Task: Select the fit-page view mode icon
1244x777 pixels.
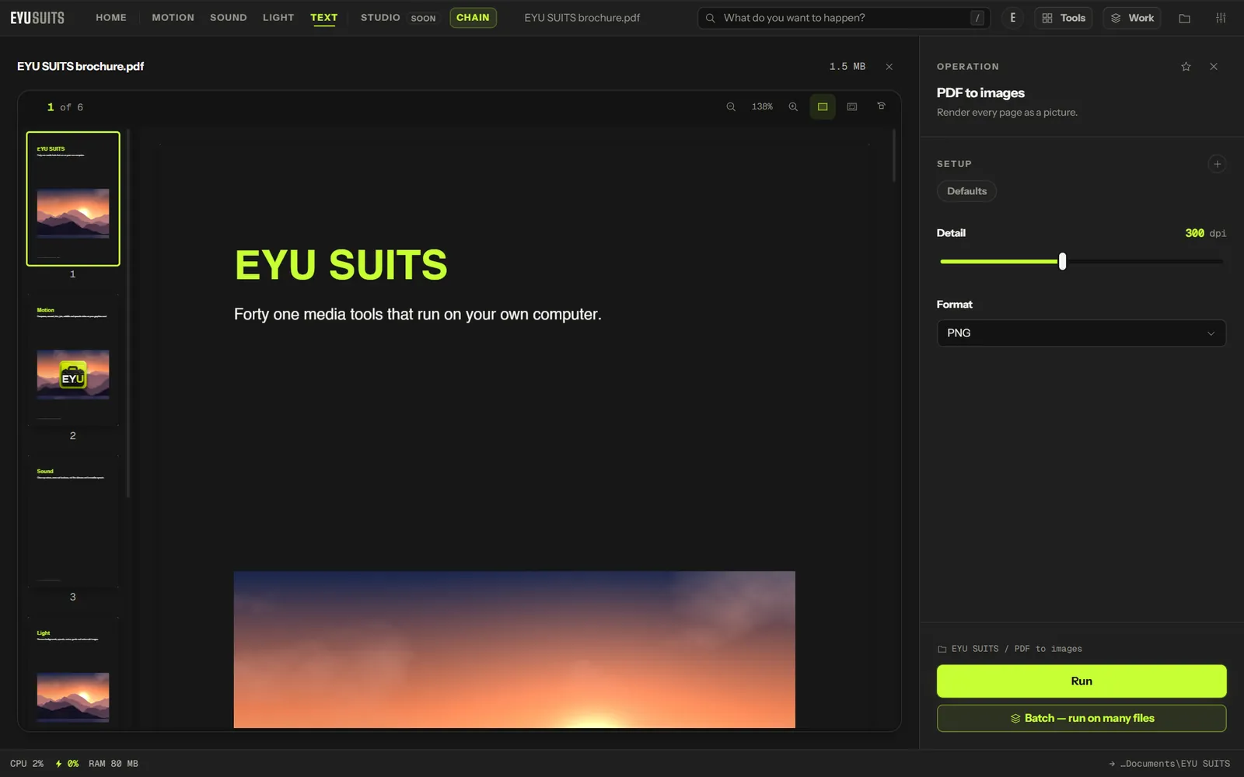Action: tap(823, 106)
